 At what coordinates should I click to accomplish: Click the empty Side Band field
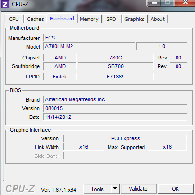(x=84, y=156)
